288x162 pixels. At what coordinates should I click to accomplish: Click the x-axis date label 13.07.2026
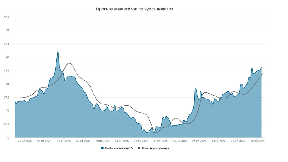pyautogui.click(x=219, y=141)
